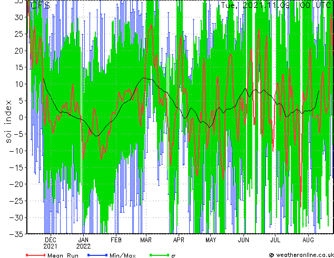The width and height of the screenshot is (334, 258).
Task: Click the green sigma legend line
Action: click(x=160, y=255)
